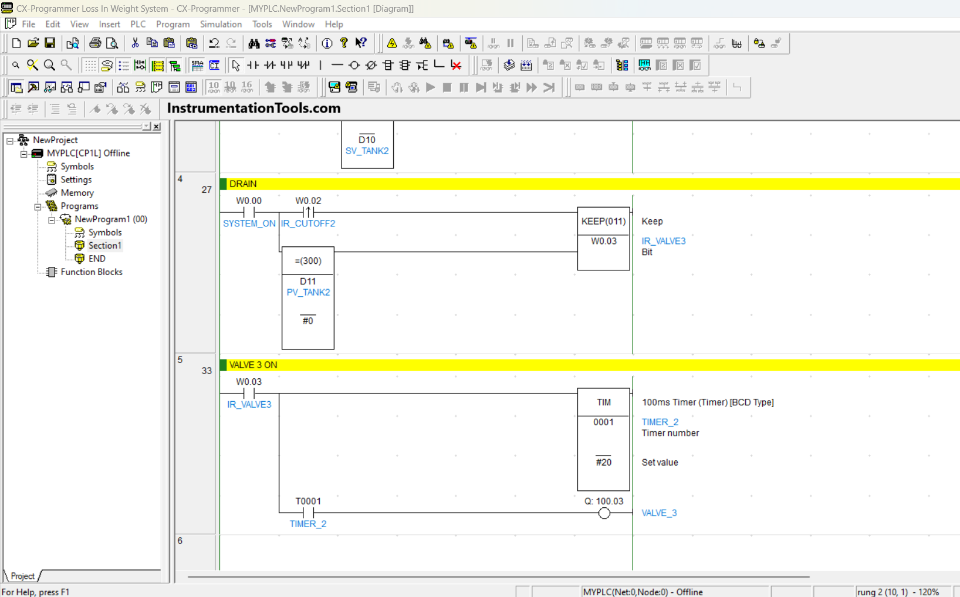Open the Insert menu
Viewport: 960px width, 597px height.
[109, 24]
